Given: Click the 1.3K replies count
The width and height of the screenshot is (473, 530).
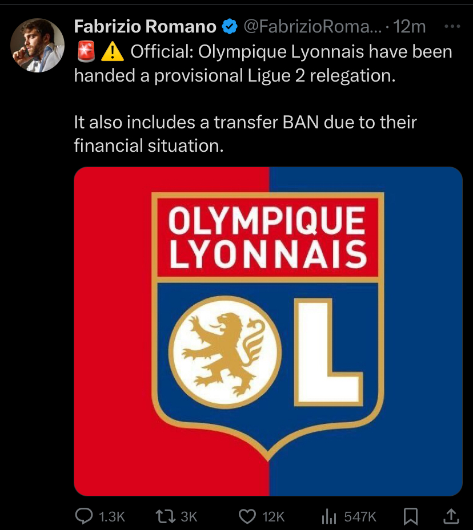Looking at the screenshot, I should point(112,517).
